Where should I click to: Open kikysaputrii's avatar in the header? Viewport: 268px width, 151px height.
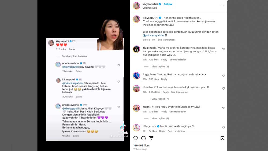click(x=136, y=6)
